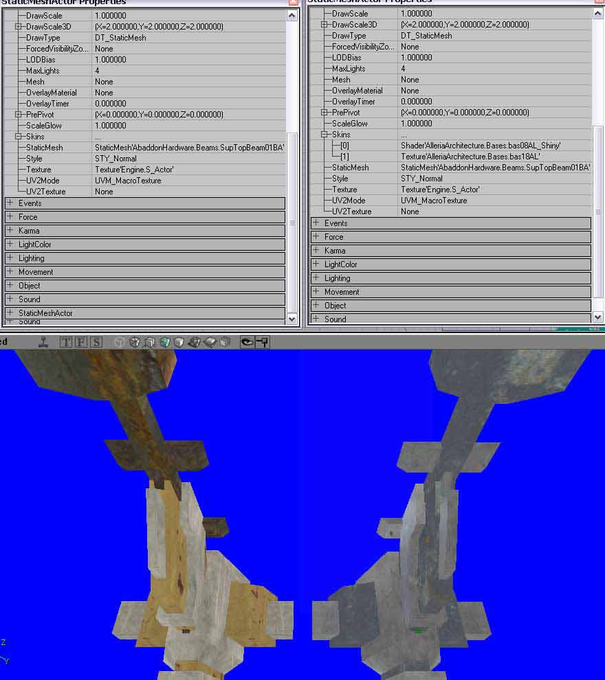Select Mesh property row in left window
This screenshot has height=680, width=605.
pyautogui.click(x=144, y=82)
